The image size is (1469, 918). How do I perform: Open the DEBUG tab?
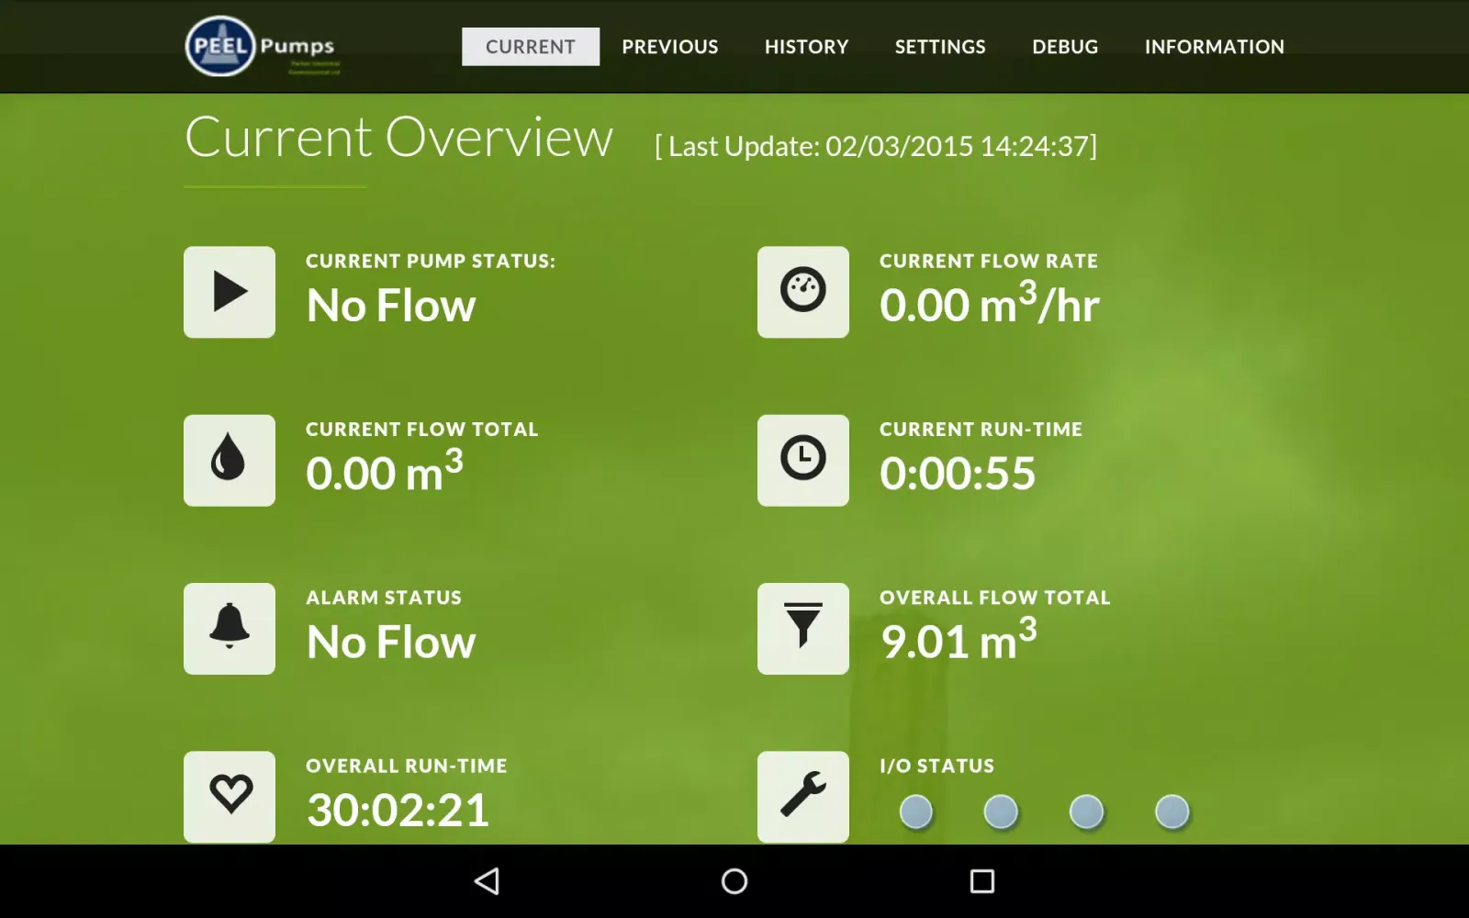tap(1065, 47)
